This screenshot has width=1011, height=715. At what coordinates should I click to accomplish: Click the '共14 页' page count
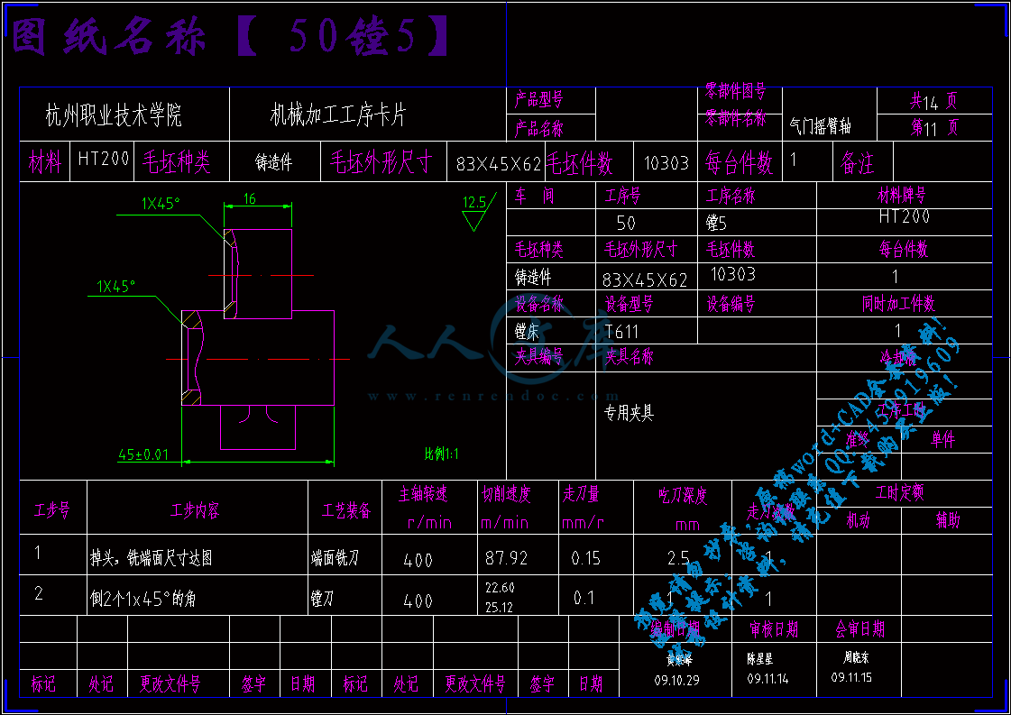point(933,101)
